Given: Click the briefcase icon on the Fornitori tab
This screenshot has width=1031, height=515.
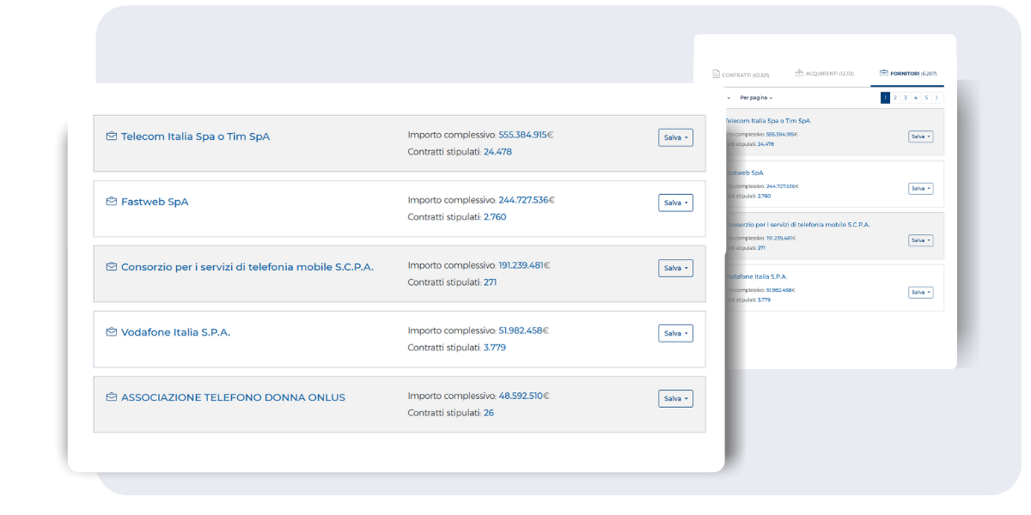Looking at the screenshot, I should pyautogui.click(x=883, y=74).
